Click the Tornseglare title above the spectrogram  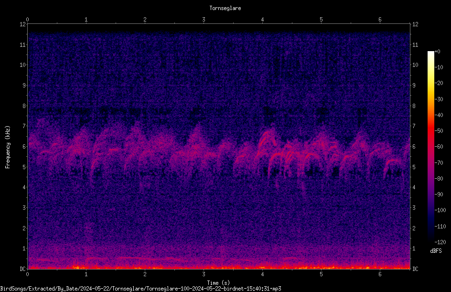click(x=225, y=8)
